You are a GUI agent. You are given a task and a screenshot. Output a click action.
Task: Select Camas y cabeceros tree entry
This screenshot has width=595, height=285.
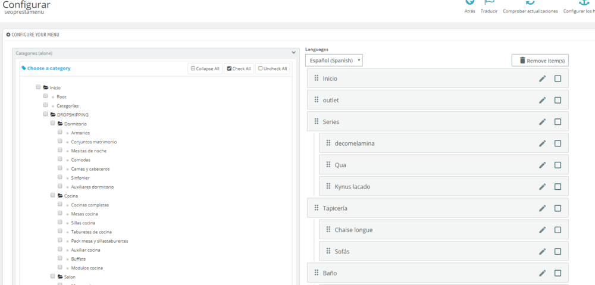(x=90, y=169)
